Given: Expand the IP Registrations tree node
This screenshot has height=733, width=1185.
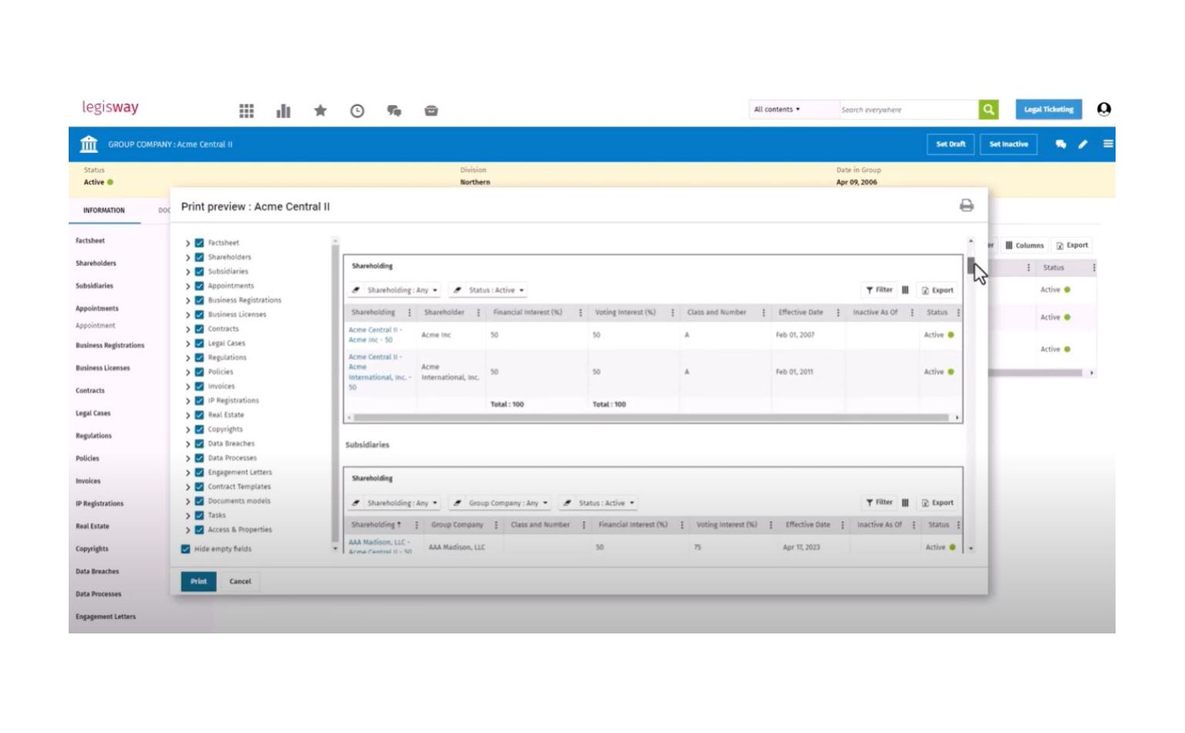Looking at the screenshot, I should [x=187, y=400].
